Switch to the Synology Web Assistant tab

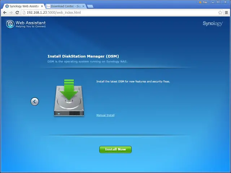click(x=24, y=6)
